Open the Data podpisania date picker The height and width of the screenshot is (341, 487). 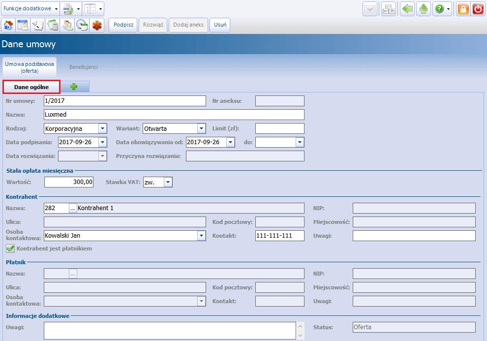(x=102, y=142)
